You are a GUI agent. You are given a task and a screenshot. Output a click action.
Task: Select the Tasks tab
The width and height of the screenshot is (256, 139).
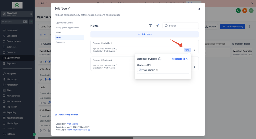point(58,32)
